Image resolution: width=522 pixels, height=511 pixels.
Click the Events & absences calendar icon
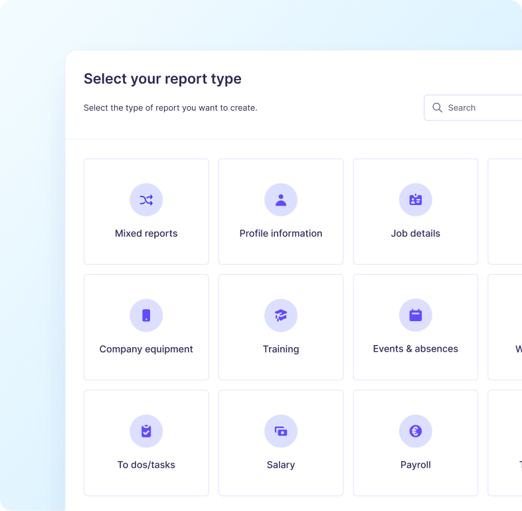(416, 315)
